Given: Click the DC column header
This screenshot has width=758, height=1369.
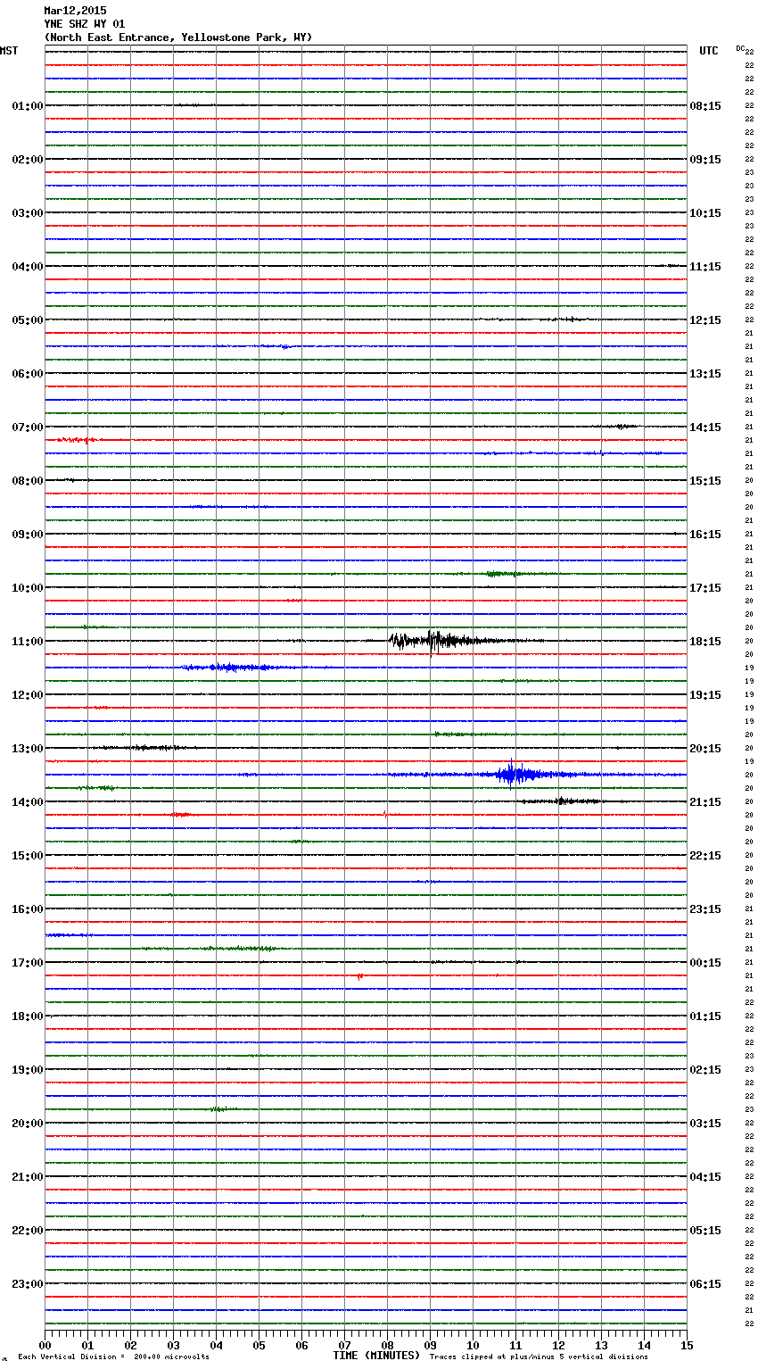Looking at the screenshot, I should [x=741, y=48].
